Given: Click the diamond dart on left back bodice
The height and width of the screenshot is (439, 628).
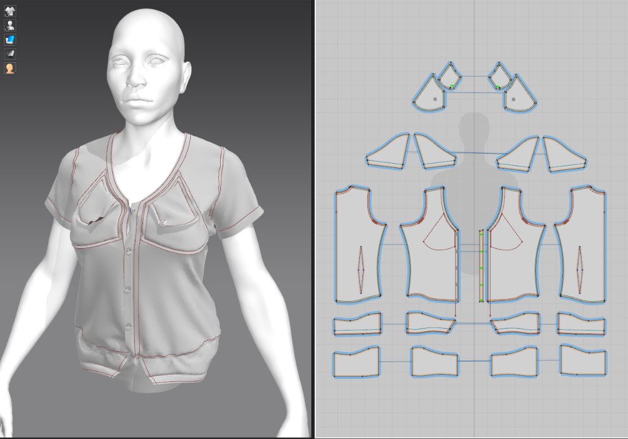Looking at the screenshot, I should (x=361, y=270).
